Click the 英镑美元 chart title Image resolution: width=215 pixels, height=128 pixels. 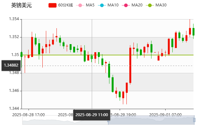click(21, 5)
